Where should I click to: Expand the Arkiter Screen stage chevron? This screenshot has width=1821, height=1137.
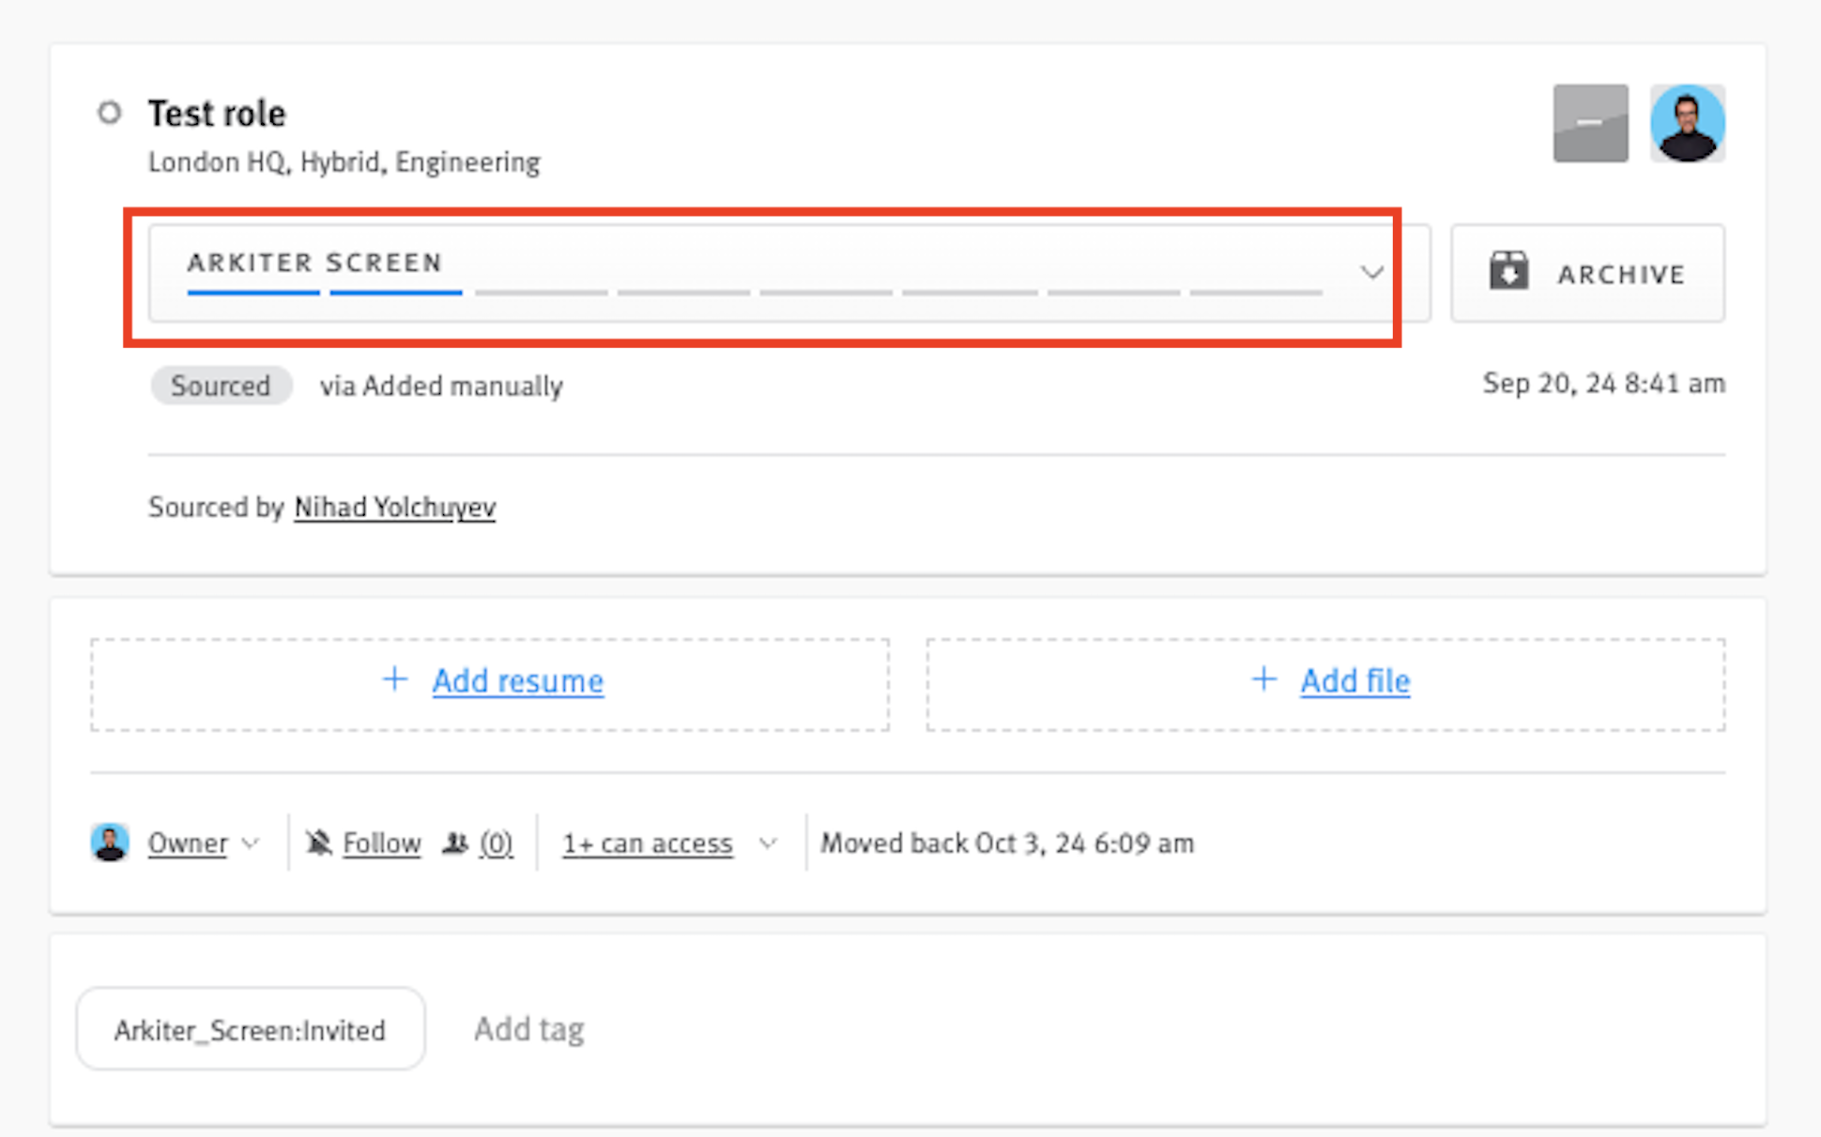(1371, 273)
